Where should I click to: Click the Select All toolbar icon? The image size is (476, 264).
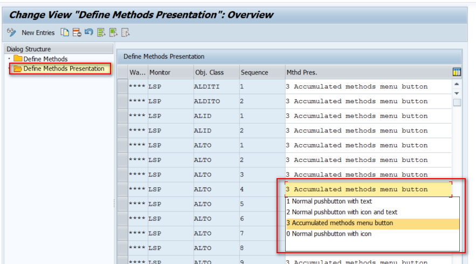click(x=101, y=32)
